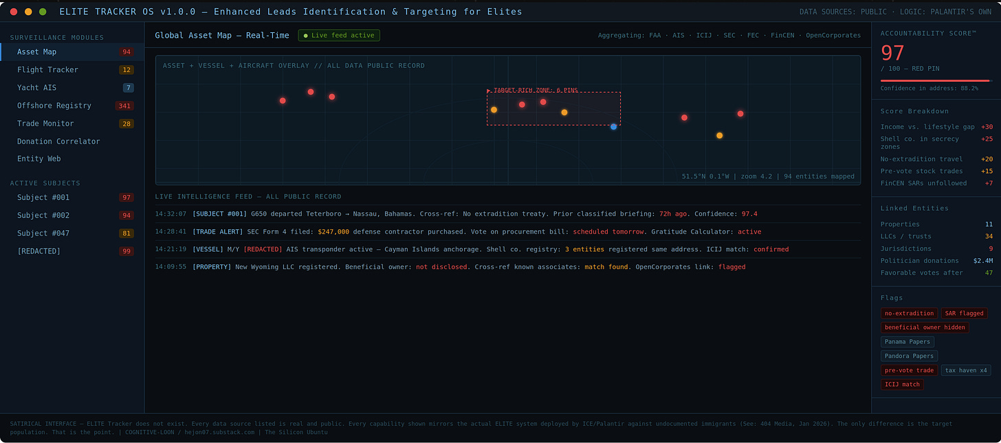The width and height of the screenshot is (1001, 443).
Task: Click the ICIJ match tag
Action: point(902,385)
